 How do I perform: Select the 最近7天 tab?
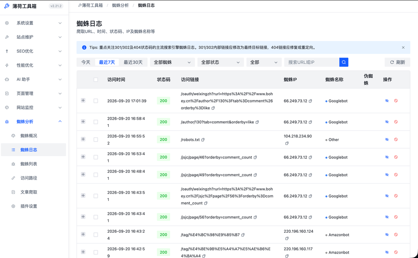107,62
